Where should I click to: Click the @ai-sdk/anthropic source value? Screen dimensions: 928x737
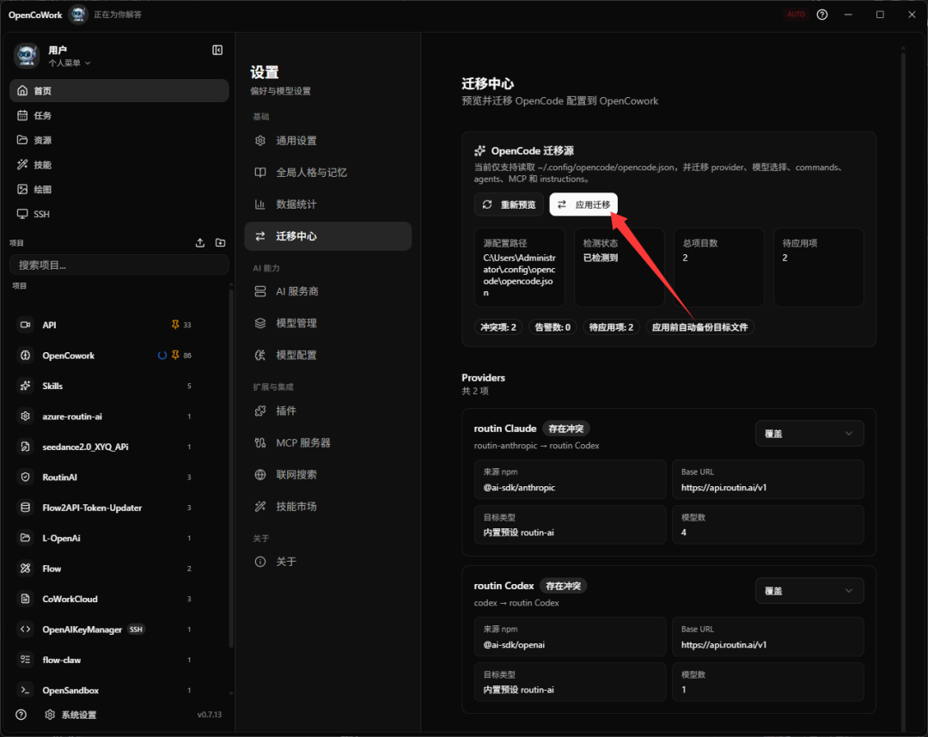[x=519, y=488]
